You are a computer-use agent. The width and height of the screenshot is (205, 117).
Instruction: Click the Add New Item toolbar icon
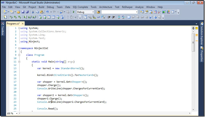pyautogui.click(x=12, y=12)
